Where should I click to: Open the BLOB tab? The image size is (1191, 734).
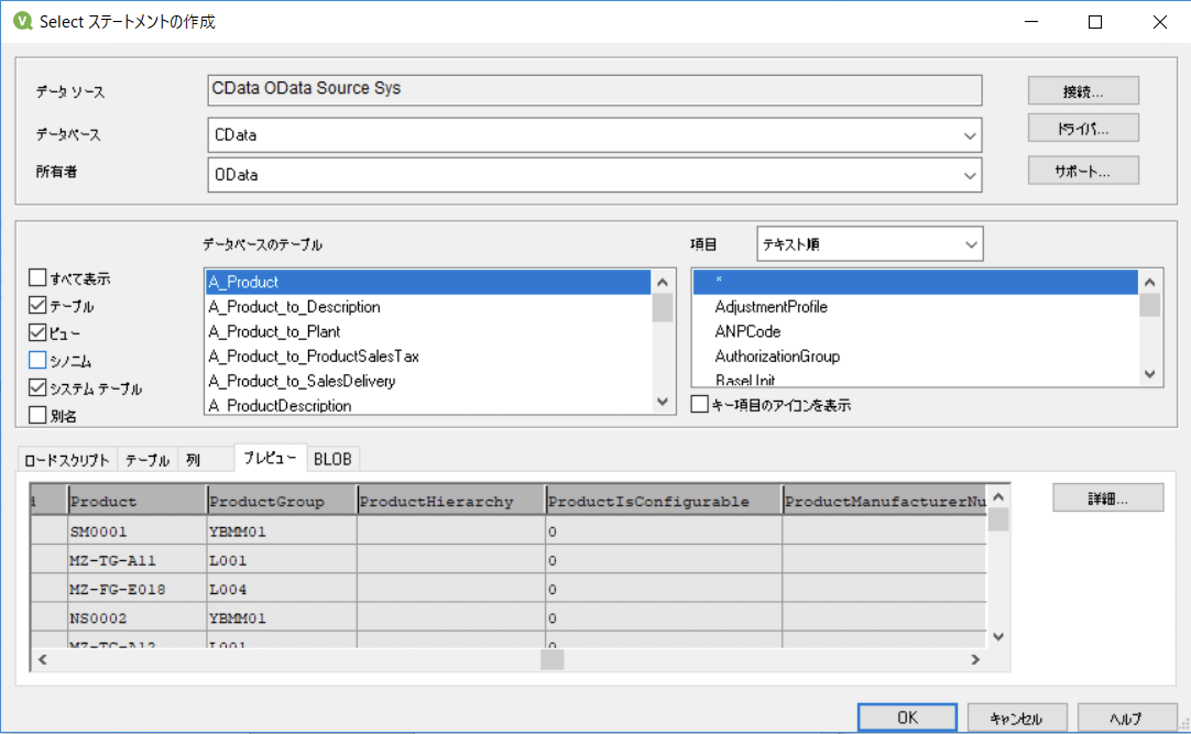(x=332, y=459)
